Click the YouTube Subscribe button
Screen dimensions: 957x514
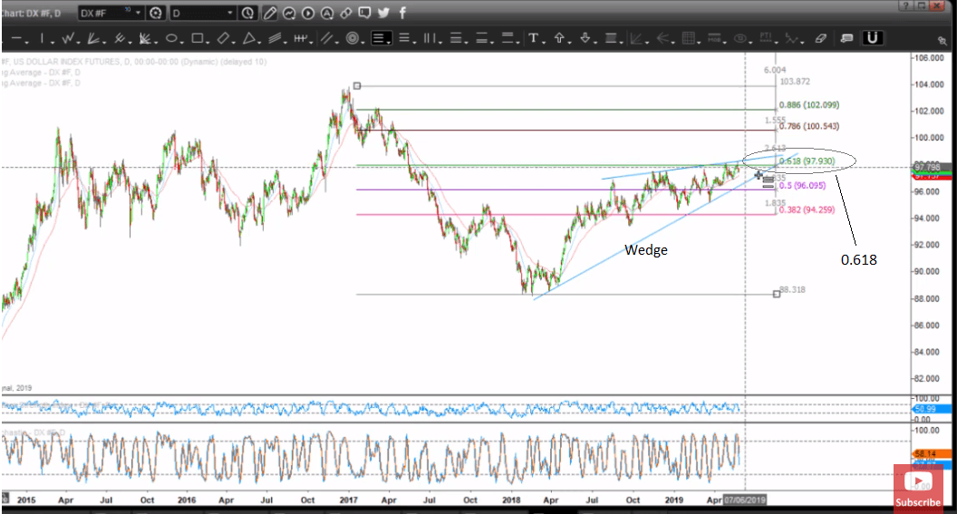click(x=917, y=490)
